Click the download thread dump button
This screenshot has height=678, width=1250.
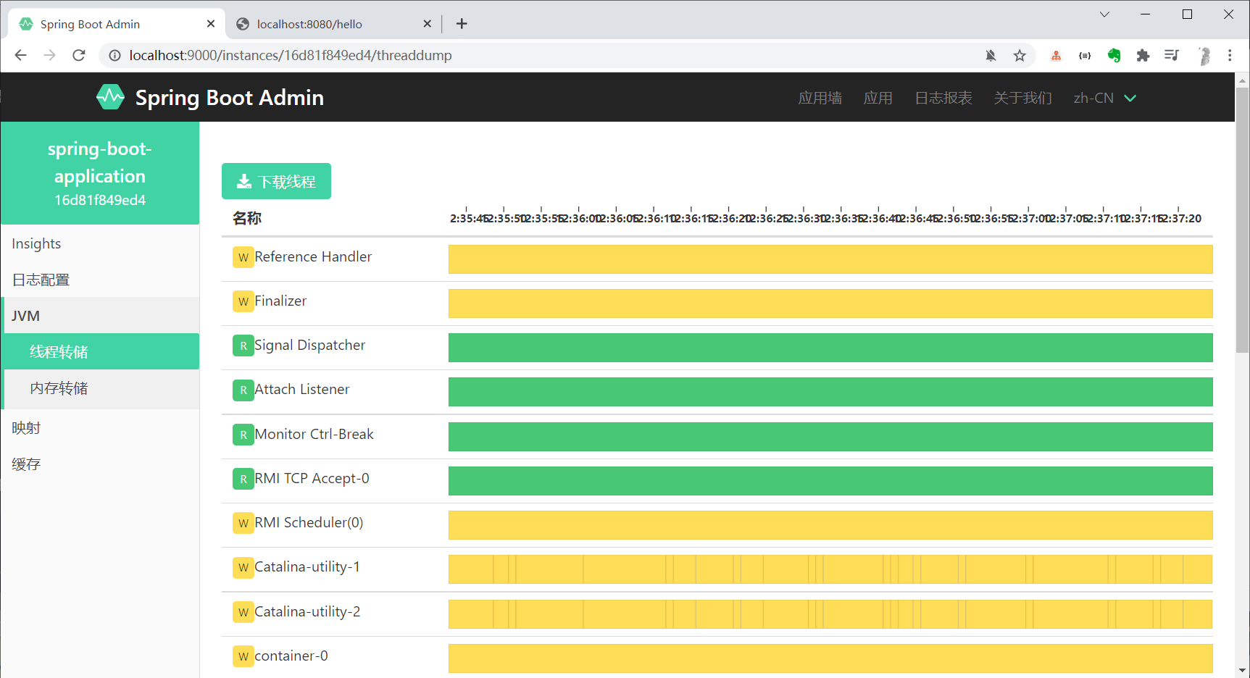coord(276,181)
